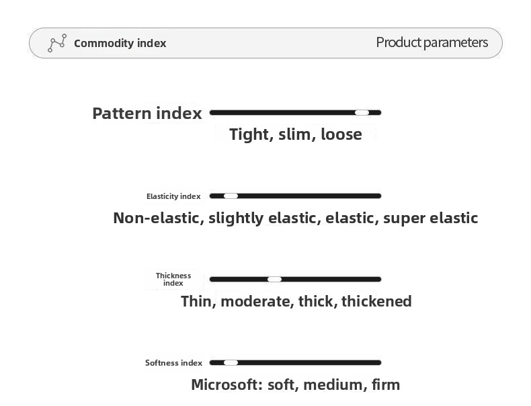This screenshot has width=531, height=406.
Task: Select the Product parameters tab
Action: 432,42
